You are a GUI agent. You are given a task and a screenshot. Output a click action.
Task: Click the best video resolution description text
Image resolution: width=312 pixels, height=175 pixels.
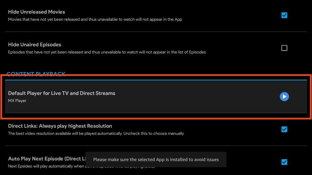tap(96, 134)
